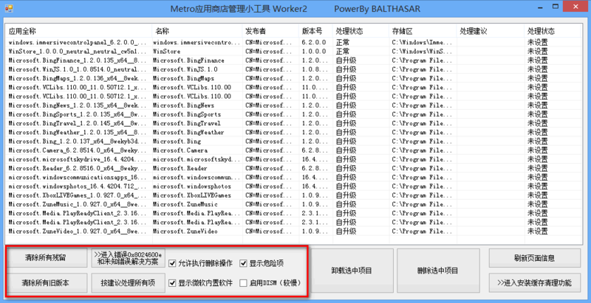591x303 pixels.
Task: Click 清除所有旧版本 button
Action: [45, 282]
